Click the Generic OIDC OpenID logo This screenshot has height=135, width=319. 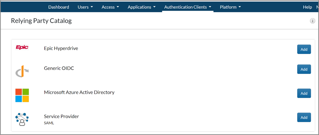(22, 72)
